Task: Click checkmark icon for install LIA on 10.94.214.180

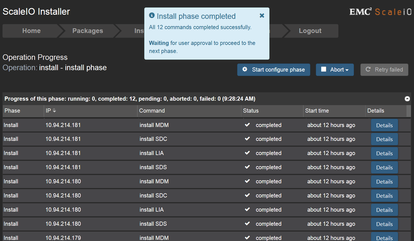Action: (247, 209)
